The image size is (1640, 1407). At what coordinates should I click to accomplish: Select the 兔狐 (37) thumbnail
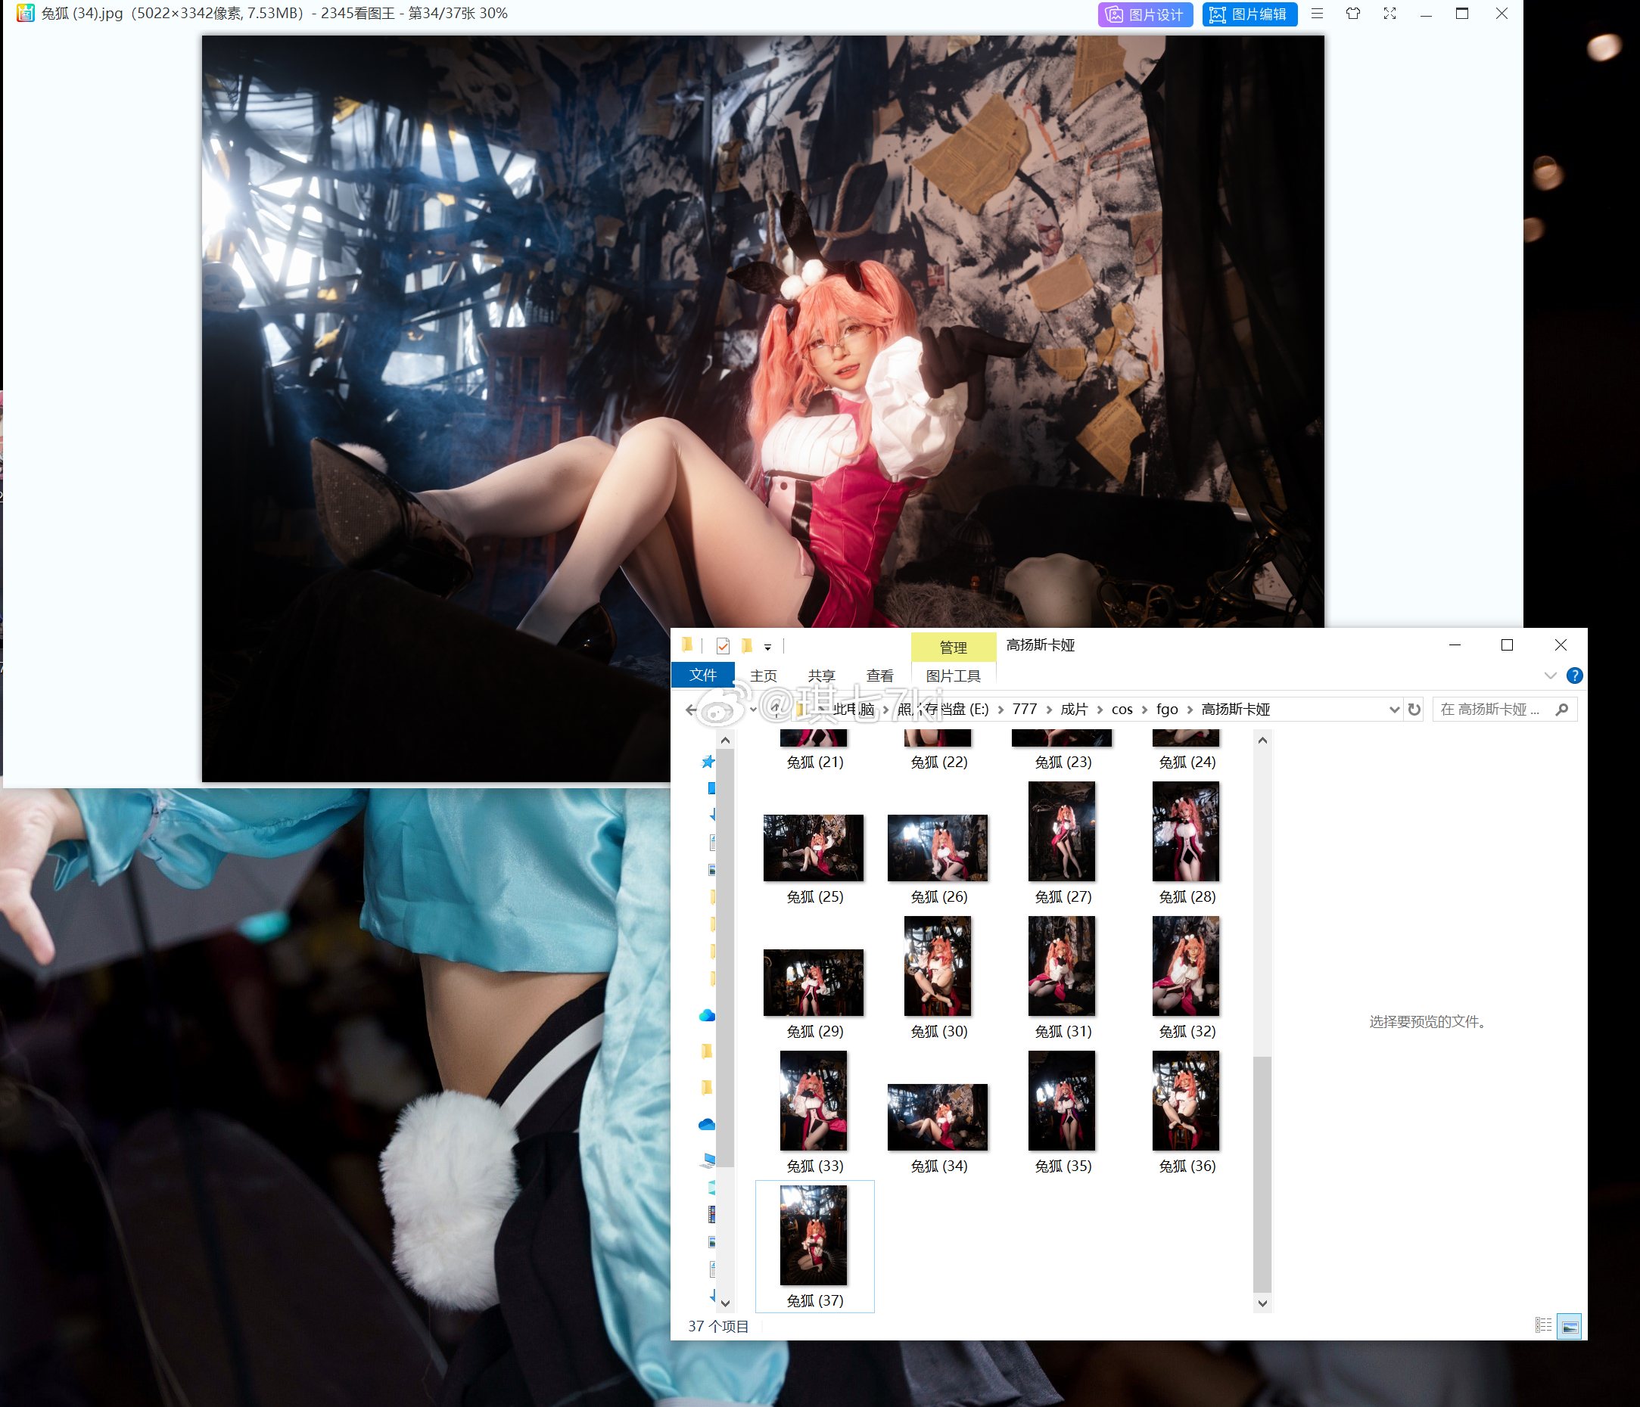pos(814,1235)
